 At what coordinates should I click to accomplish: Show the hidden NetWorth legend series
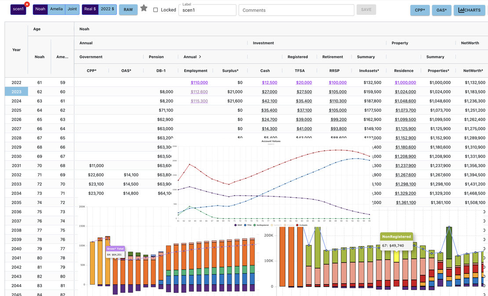276,225
